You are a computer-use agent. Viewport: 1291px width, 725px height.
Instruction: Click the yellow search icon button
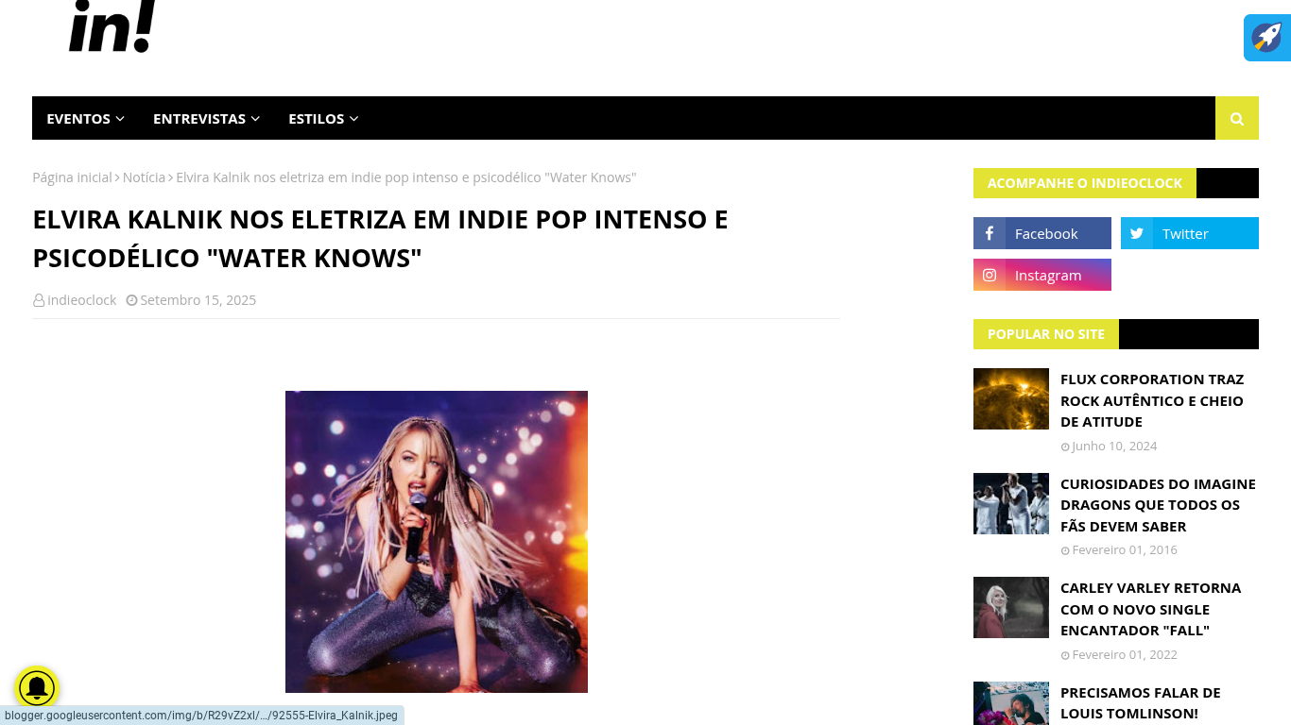click(x=1236, y=118)
